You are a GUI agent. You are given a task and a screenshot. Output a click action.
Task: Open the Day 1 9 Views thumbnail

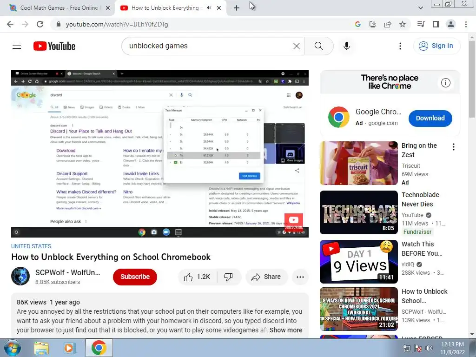tap(359, 261)
